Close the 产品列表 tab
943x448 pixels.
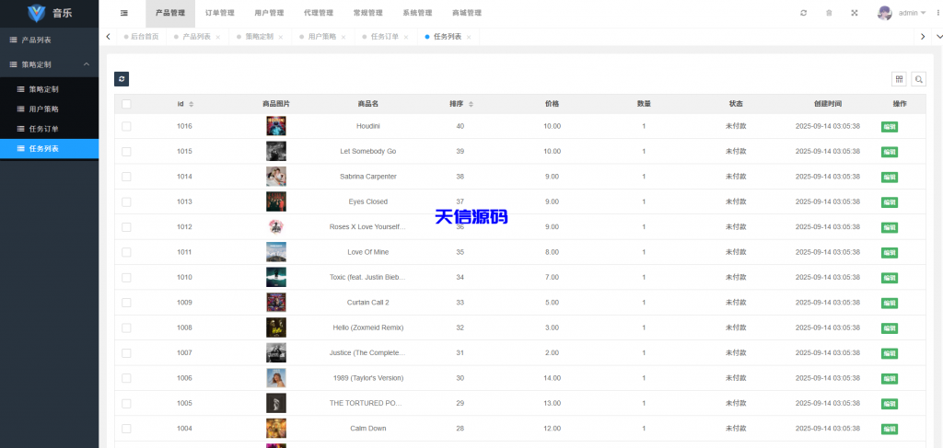tap(217, 37)
